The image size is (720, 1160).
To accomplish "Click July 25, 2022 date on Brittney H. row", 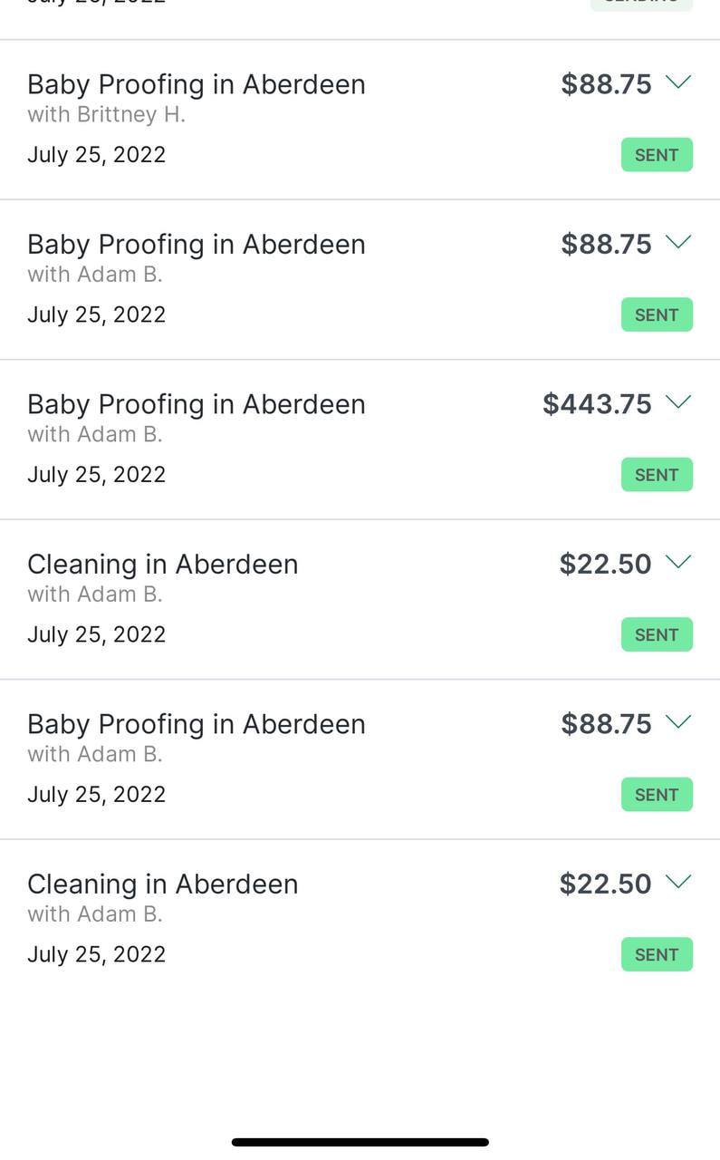I will [x=96, y=155].
